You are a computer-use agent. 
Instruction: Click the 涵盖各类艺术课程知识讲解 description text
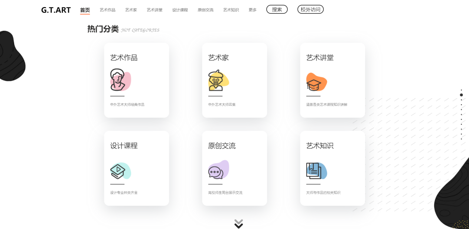327,105
